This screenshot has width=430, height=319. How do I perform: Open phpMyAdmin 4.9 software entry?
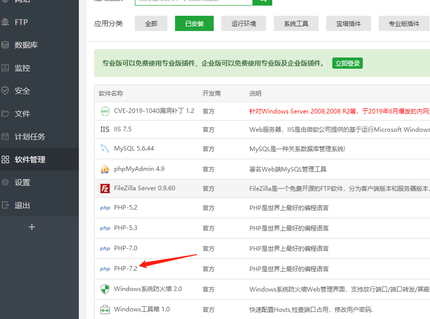pos(139,169)
